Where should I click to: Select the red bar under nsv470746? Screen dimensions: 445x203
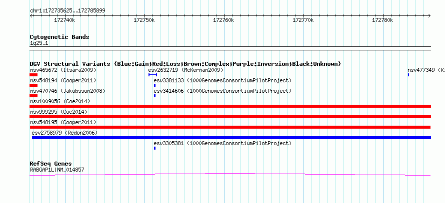33,96
